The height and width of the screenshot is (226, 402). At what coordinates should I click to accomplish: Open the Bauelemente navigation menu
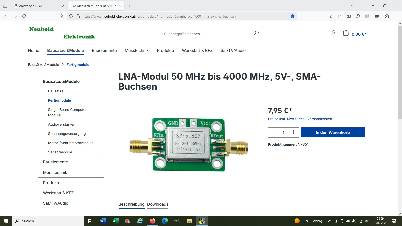[104, 51]
